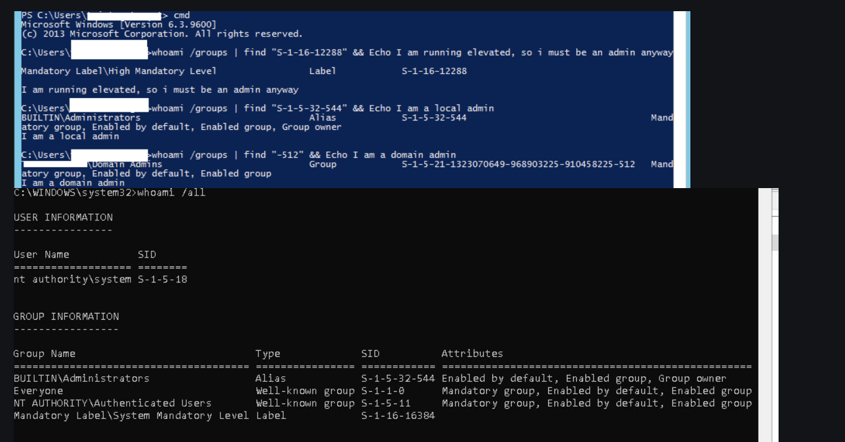This screenshot has height=442, width=845.
Task: Click "NT AUTHORITY\Authenticated Users" group name
Action: tap(112, 404)
